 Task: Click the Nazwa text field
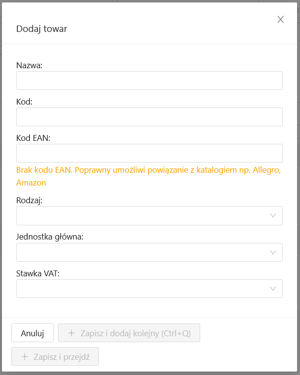(149, 80)
